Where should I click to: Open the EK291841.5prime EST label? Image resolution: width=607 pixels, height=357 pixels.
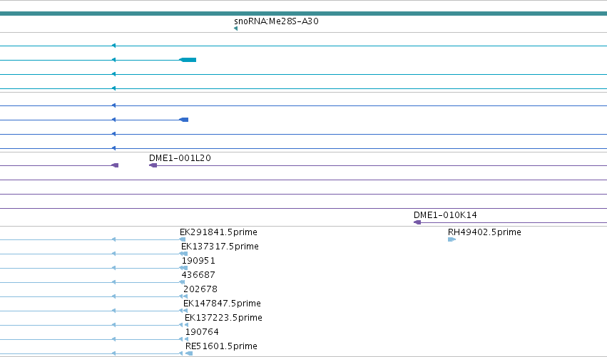[x=218, y=232]
